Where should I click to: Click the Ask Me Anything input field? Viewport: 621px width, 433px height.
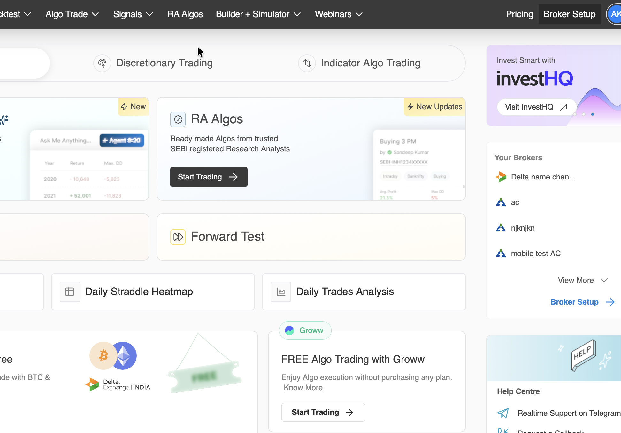tap(65, 141)
